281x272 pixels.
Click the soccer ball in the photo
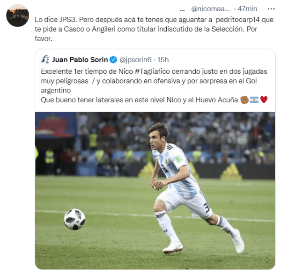tap(74, 219)
